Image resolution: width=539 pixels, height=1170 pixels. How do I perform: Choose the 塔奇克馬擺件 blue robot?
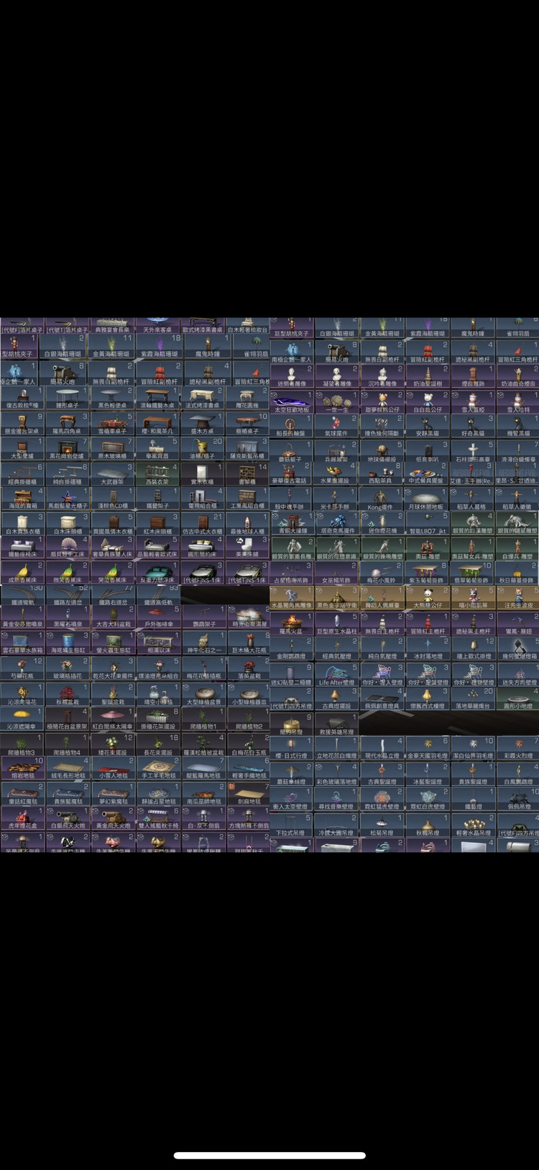[336, 524]
